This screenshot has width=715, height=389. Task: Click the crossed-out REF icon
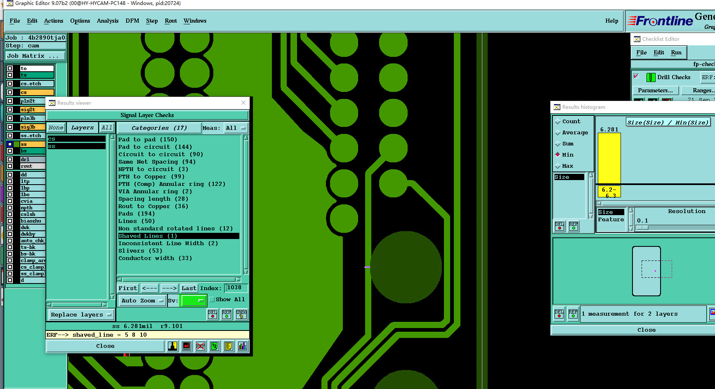point(201,346)
